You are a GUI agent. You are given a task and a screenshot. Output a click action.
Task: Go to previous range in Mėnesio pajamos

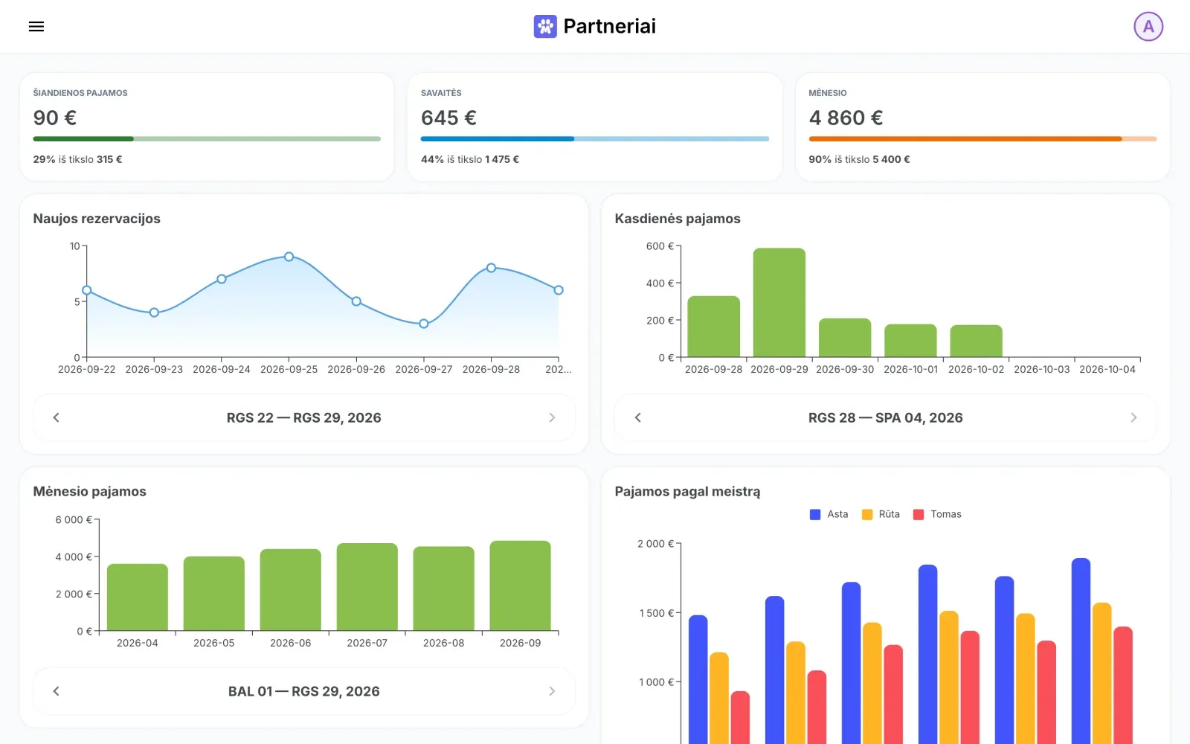[x=57, y=691]
